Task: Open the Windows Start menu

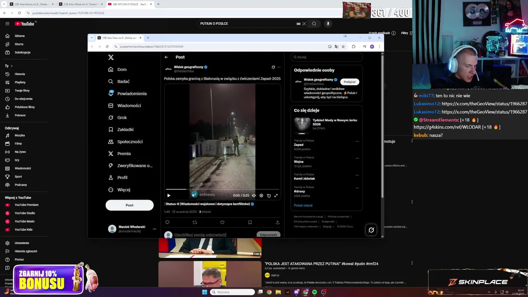Action: click(205, 292)
